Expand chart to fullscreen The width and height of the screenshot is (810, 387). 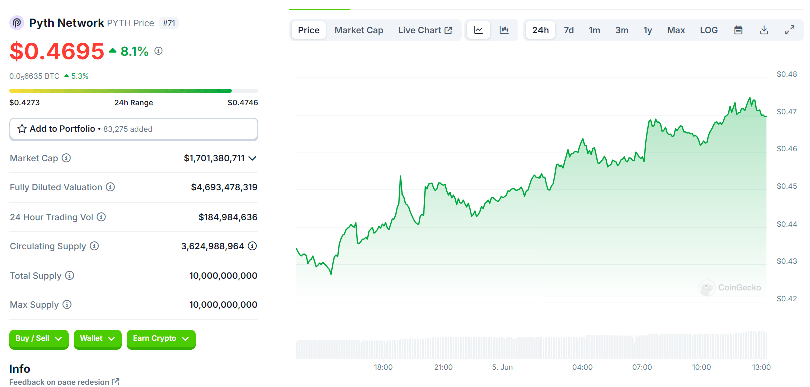point(790,30)
